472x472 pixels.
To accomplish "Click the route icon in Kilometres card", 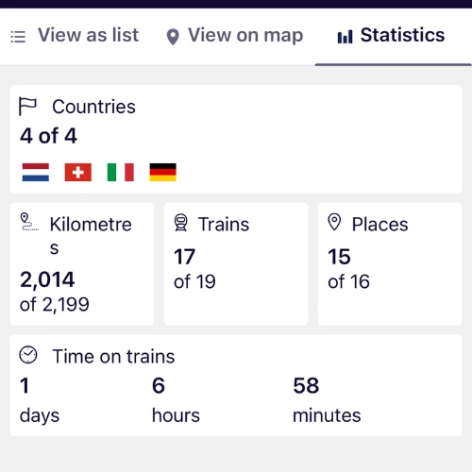I will (x=29, y=222).
